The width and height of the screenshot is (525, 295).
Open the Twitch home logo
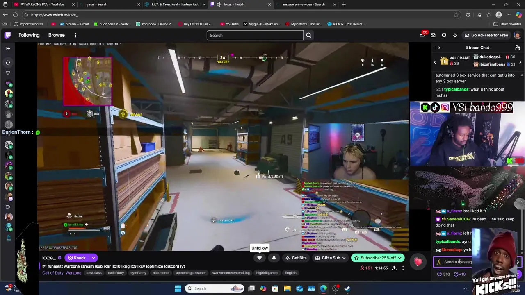coord(8,35)
